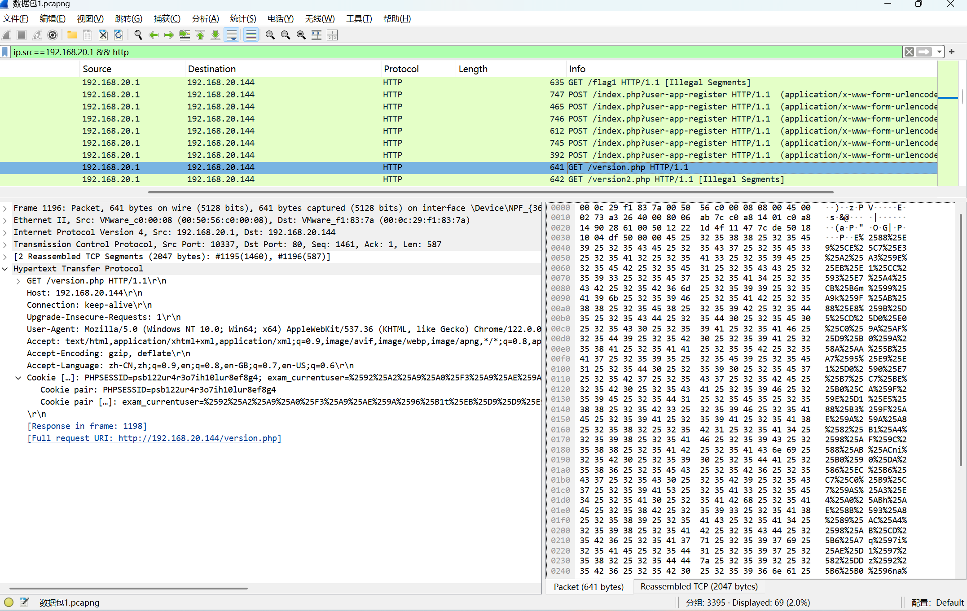The width and height of the screenshot is (967, 611).
Task: Click the packet list horizontal scrollbar
Action: (490, 192)
